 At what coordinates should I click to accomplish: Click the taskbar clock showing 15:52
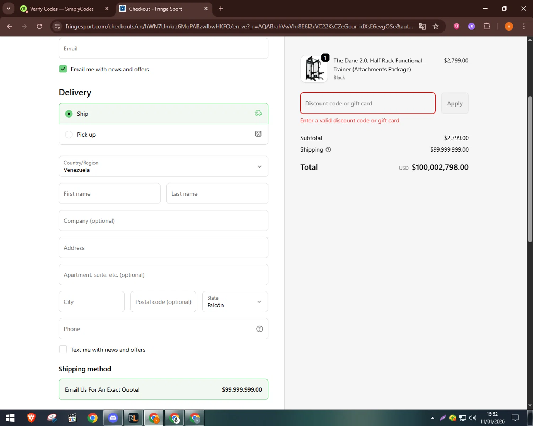click(492, 418)
